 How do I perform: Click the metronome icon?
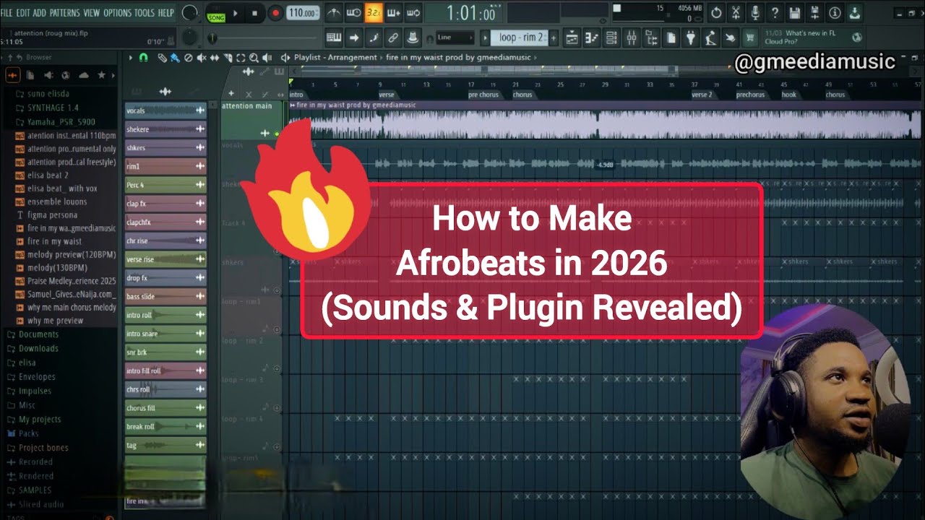point(334,12)
